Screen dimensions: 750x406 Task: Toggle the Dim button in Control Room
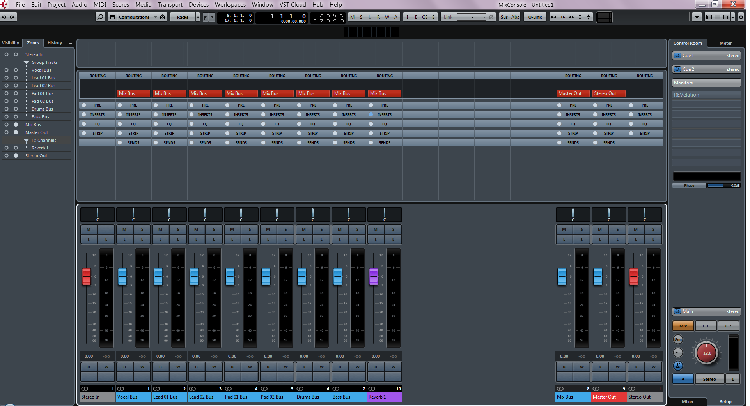coord(678,339)
